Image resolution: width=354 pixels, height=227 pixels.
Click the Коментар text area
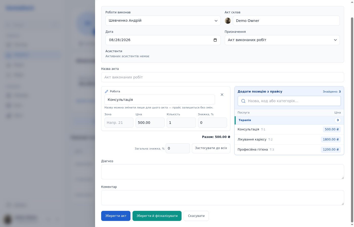(x=223, y=198)
